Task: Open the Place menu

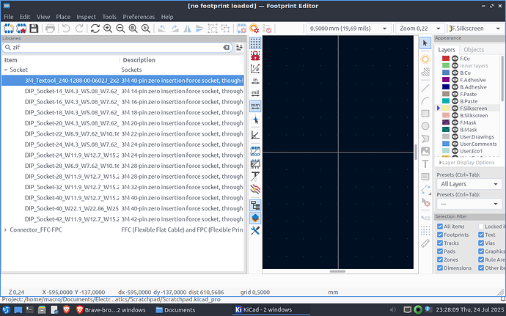Action: tap(63, 17)
